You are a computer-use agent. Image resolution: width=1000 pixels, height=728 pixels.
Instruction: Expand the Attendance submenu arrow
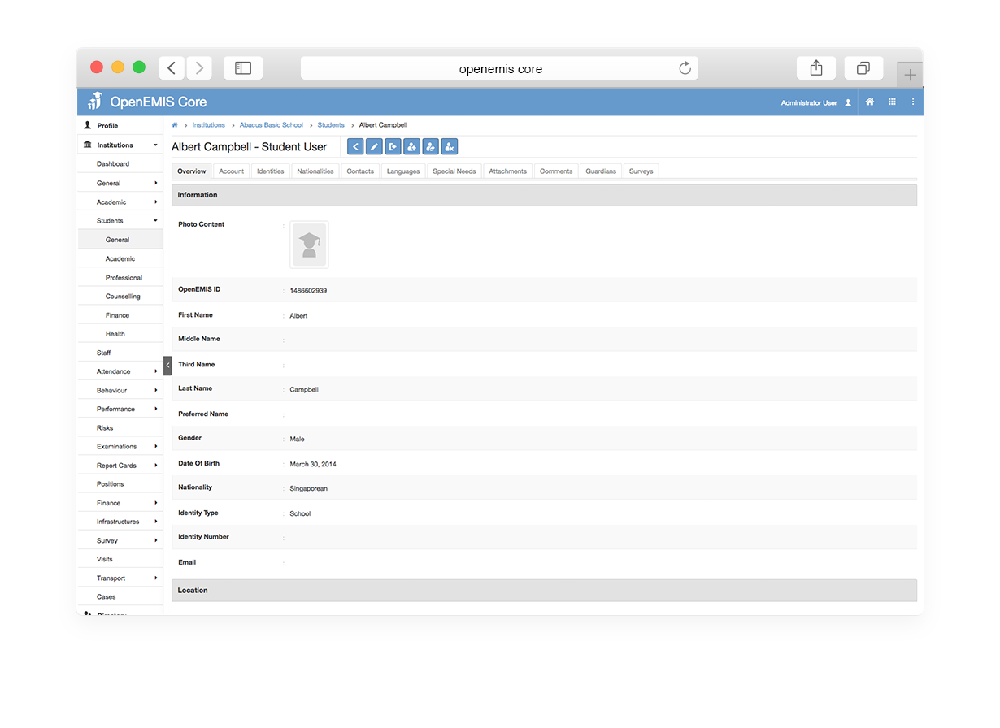[x=155, y=371]
